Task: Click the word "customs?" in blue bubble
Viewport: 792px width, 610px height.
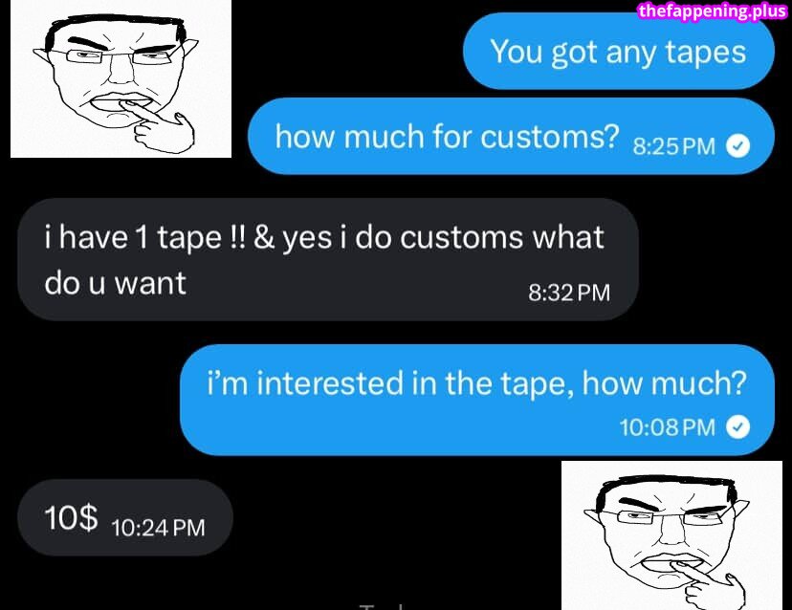Action: (x=550, y=138)
